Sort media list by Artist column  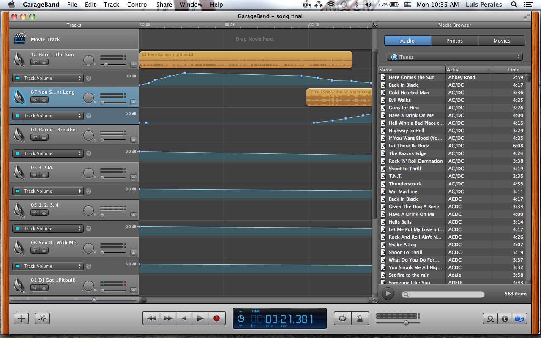coord(469,70)
